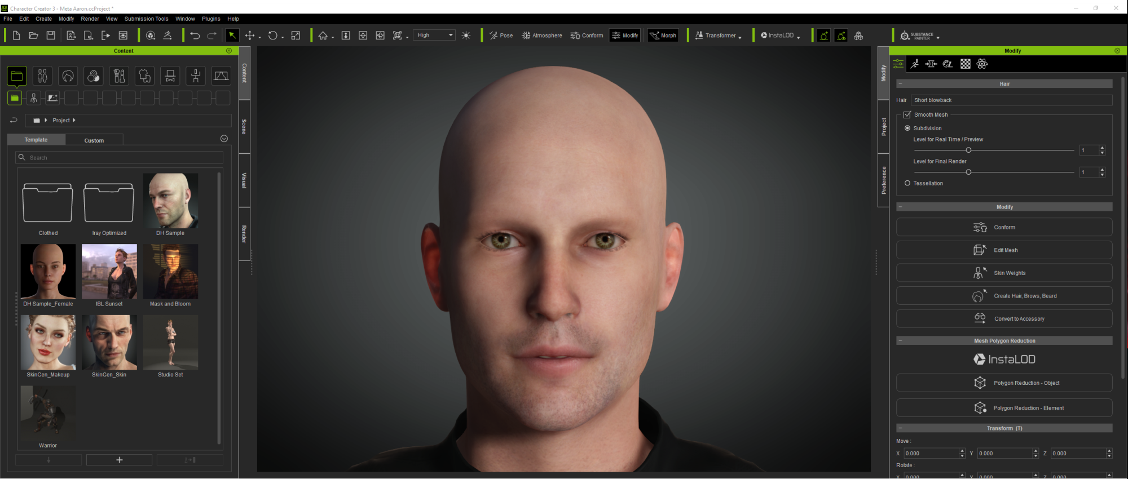The image size is (1128, 479).
Task: Open the Plugins menu
Action: [x=211, y=19]
